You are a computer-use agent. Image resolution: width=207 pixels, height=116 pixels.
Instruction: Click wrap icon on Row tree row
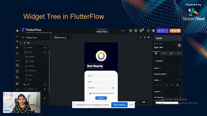[x=45, y=84]
